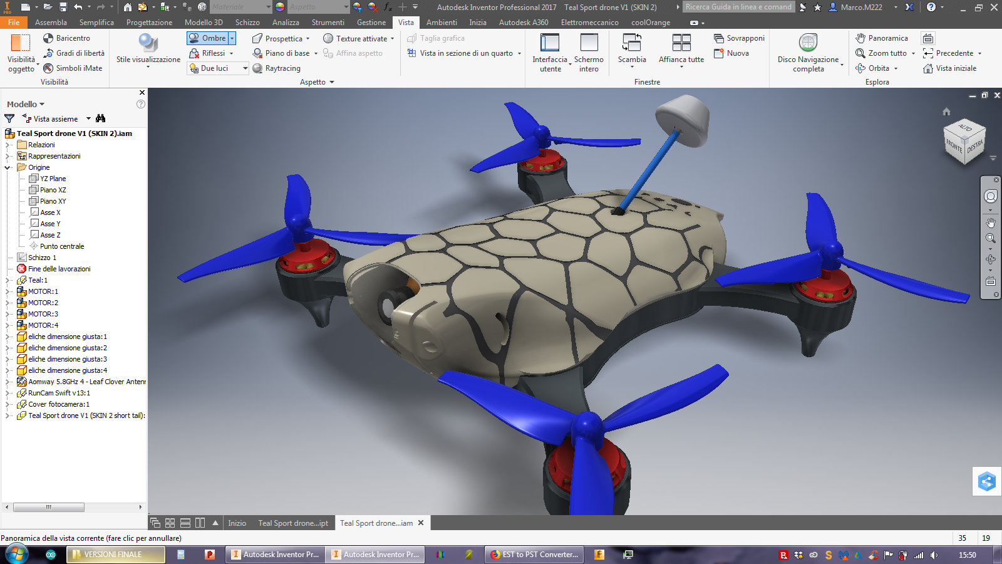Open the Modello 3D tab
Viewport: 1002px width, 564px height.
[x=204, y=22]
